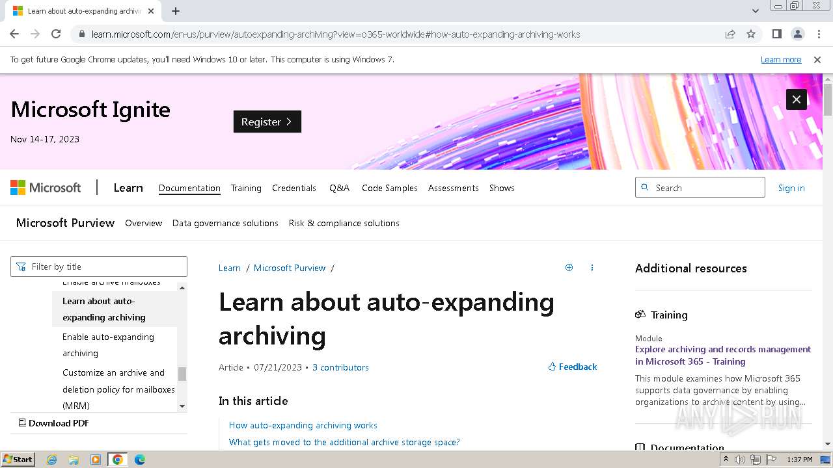Viewport: 833px width, 468px height.
Task: Click the Register button for Microsoft Ignite
Action: pos(267,122)
